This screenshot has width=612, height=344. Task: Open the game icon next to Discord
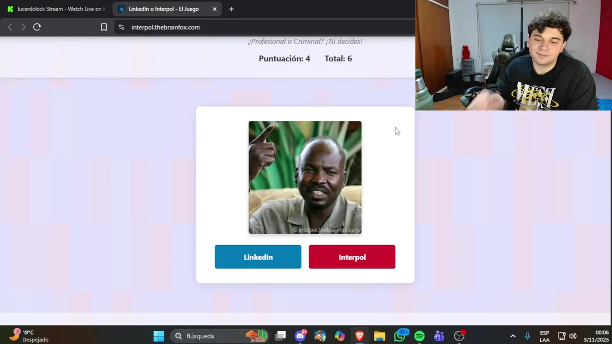[x=320, y=336]
